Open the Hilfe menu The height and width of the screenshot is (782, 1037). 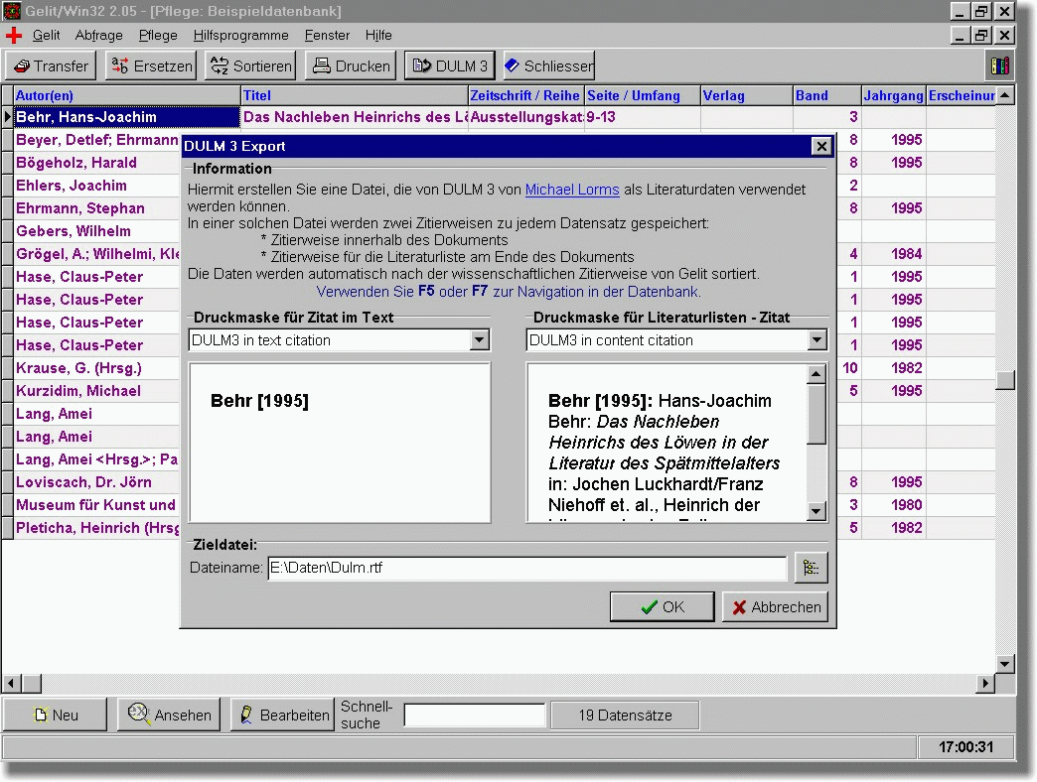click(378, 36)
